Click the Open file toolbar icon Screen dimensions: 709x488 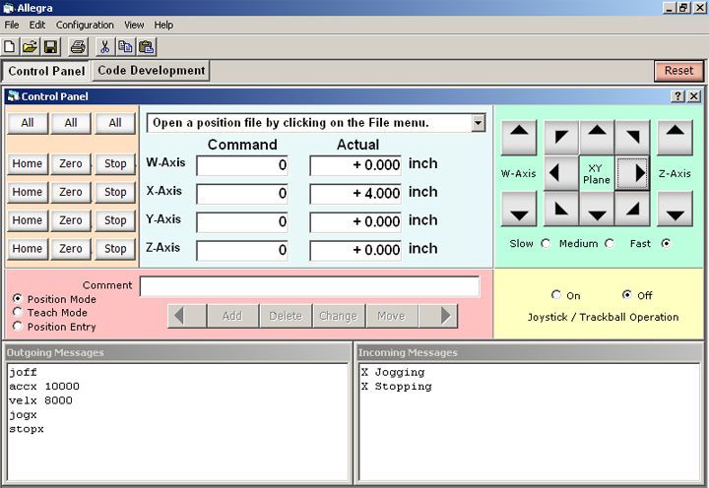[x=30, y=47]
